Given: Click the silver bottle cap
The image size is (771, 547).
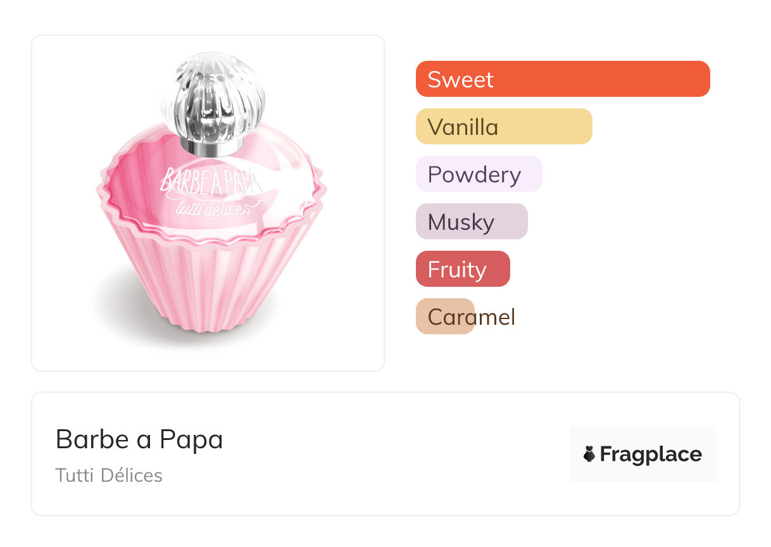Looking at the screenshot, I should click(213, 96).
